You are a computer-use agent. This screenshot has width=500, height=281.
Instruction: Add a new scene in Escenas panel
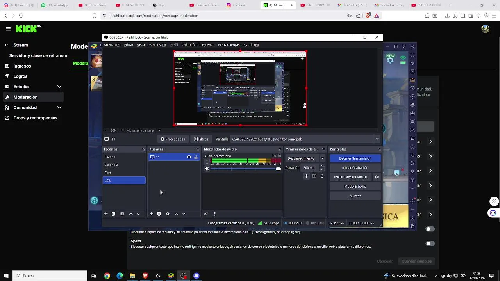(106, 214)
